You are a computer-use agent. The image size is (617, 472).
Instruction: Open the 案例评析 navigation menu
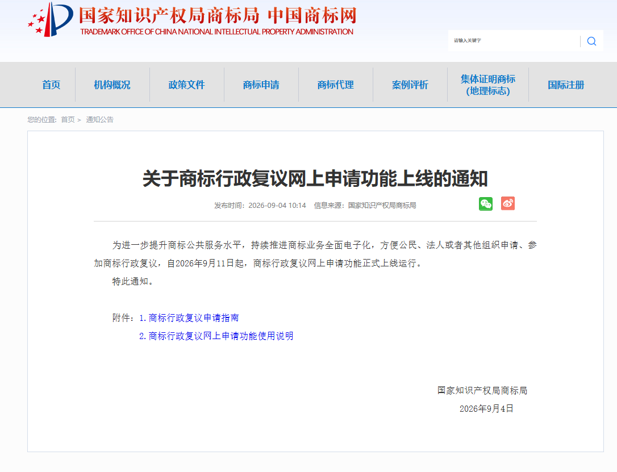[x=410, y=85]
